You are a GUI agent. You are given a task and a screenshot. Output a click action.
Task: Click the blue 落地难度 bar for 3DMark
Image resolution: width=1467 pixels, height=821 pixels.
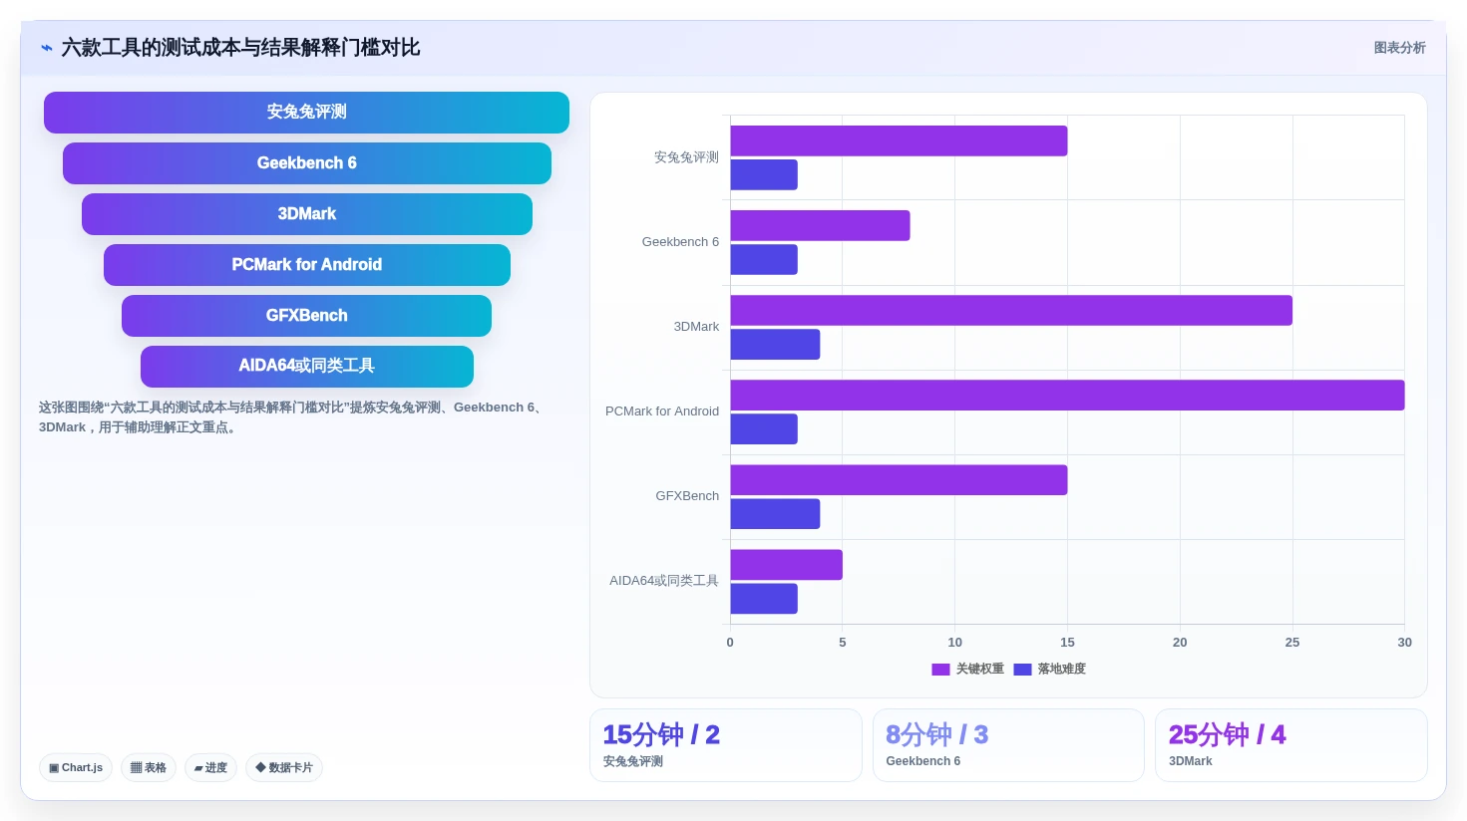(x=775, y=345)
